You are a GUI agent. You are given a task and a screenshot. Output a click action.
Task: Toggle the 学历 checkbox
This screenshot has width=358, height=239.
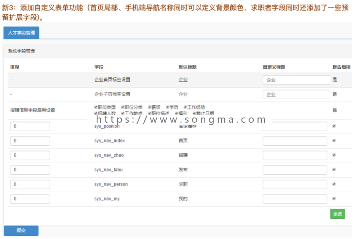(x=167, y=107)
